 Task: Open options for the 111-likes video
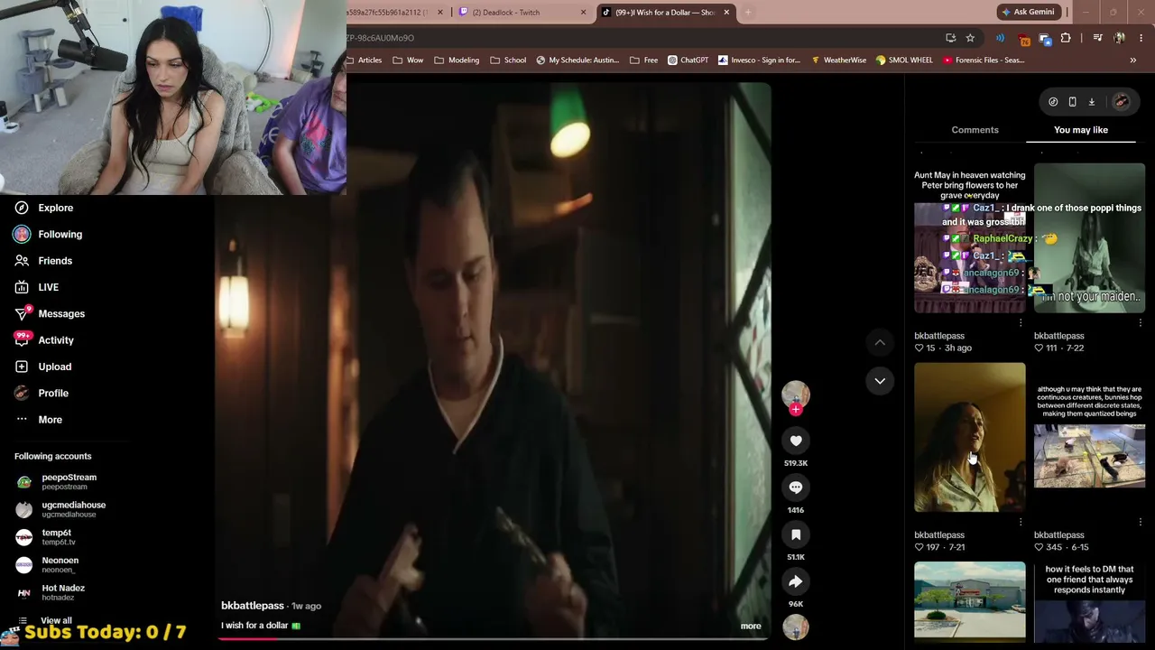pyautogui.click(x=1140, y=323)
